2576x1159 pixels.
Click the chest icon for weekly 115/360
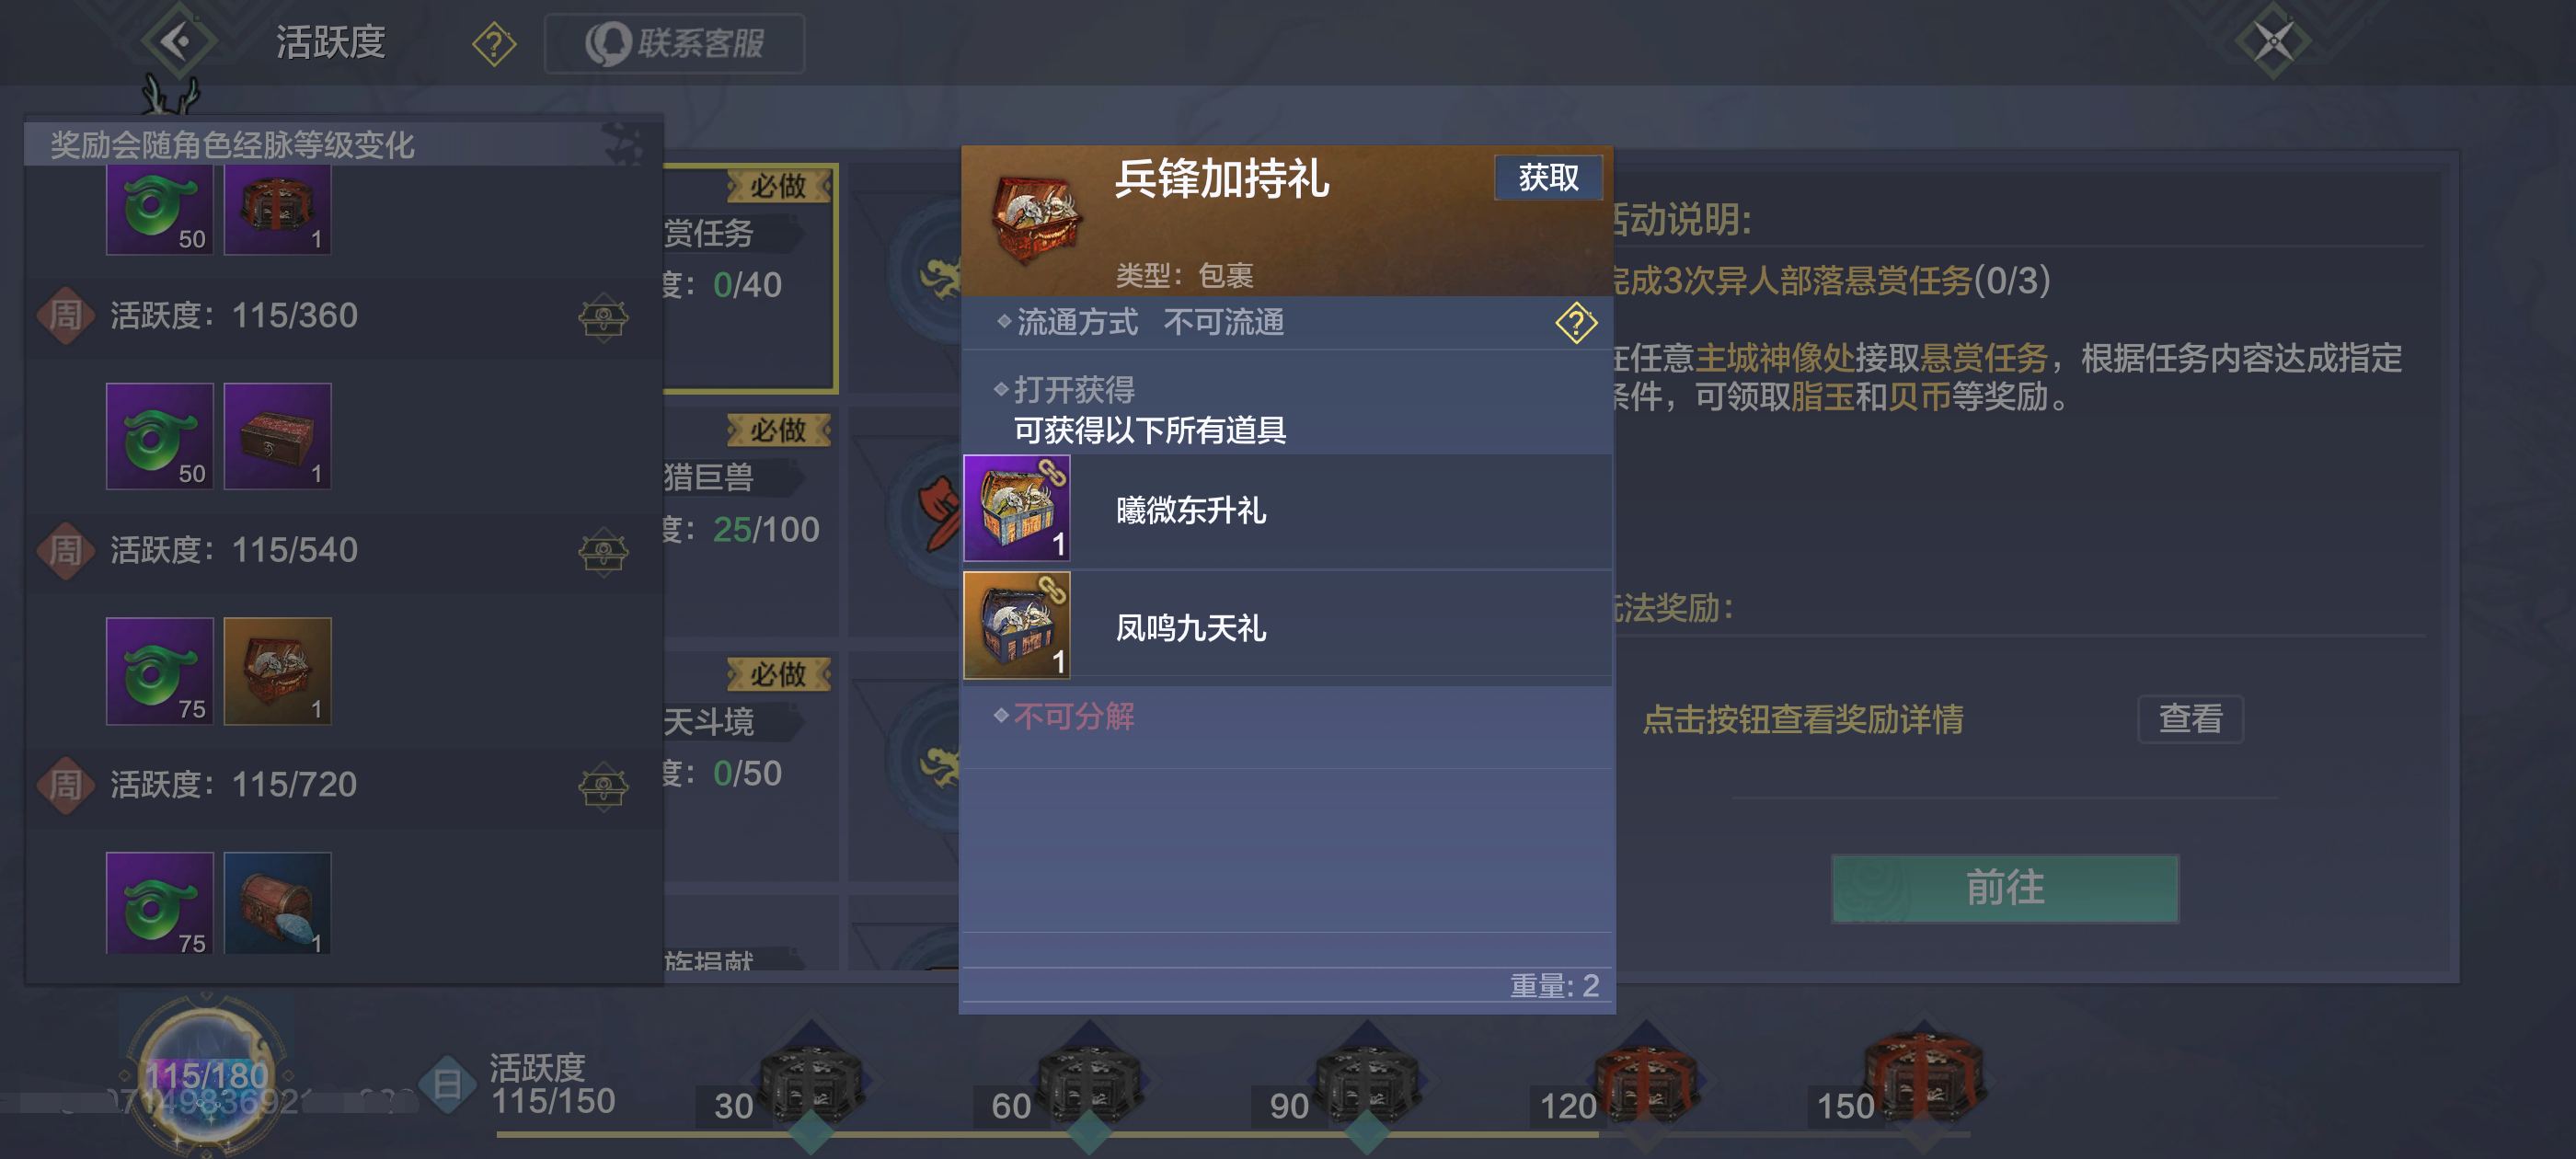[x=603, y=317]
